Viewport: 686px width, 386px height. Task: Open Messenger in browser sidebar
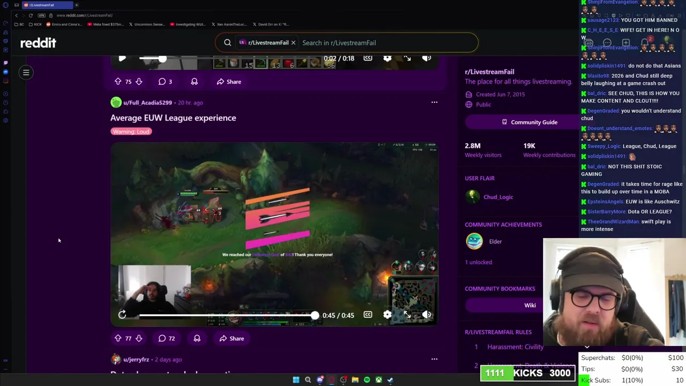(x=6, y=72)
